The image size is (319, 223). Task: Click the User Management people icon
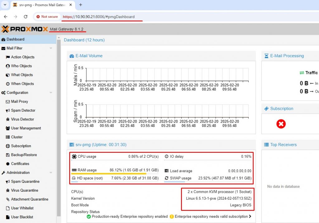point(8,128)
